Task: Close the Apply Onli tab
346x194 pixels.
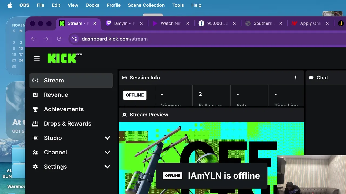Action: pyautogui.click(x=327, y=23)
